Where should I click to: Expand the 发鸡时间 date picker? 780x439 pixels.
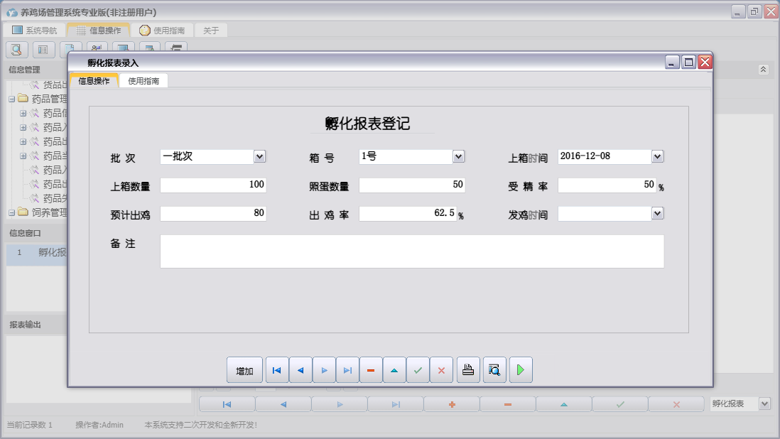[x=657, y=213]
